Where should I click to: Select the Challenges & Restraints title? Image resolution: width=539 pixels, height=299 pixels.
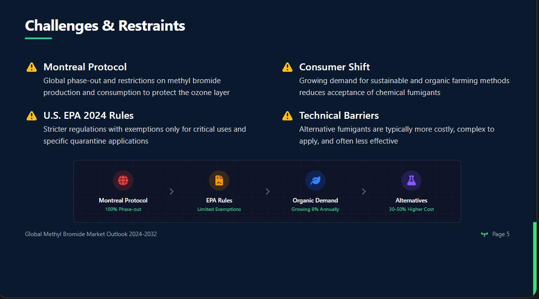click(105, 26)
